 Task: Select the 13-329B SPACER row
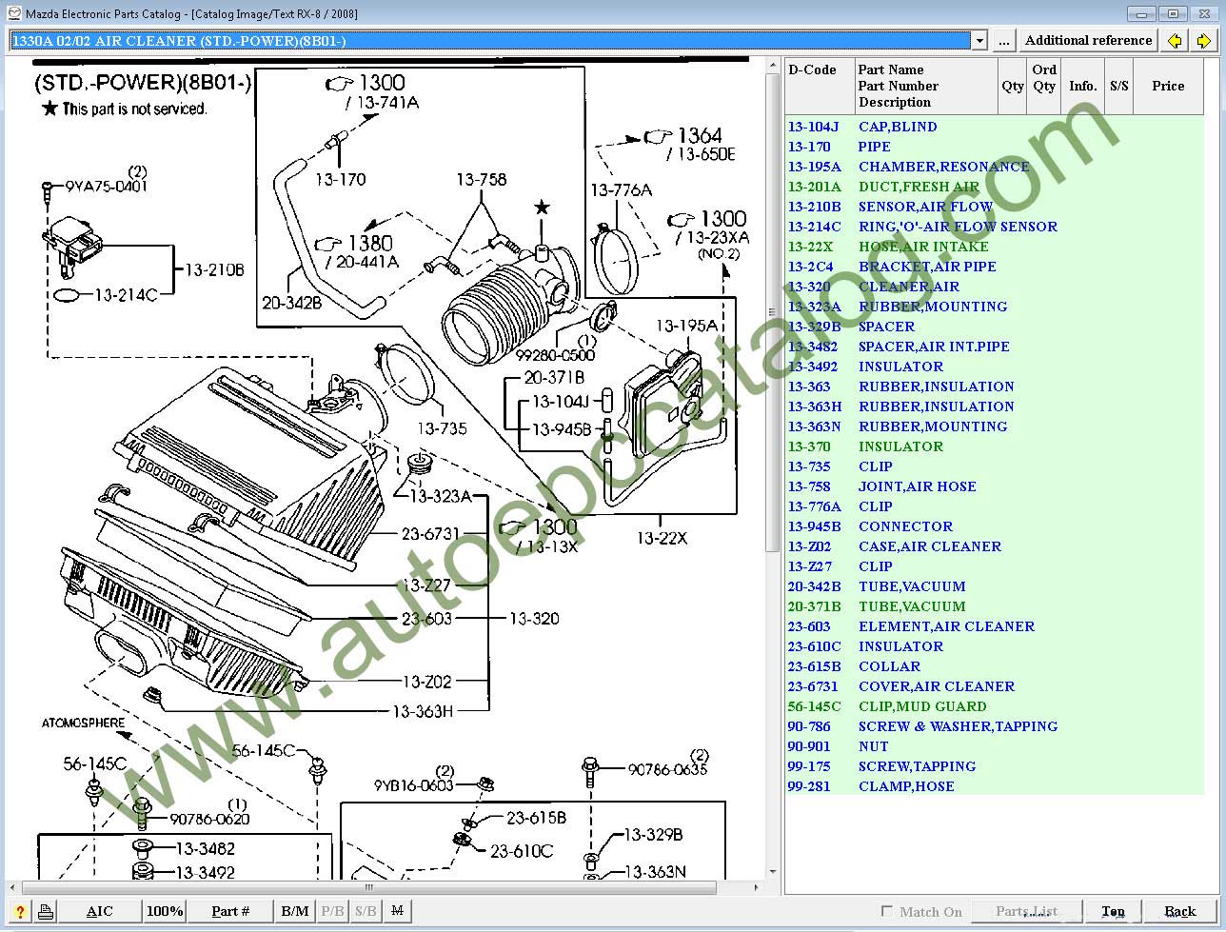[995, 327]
